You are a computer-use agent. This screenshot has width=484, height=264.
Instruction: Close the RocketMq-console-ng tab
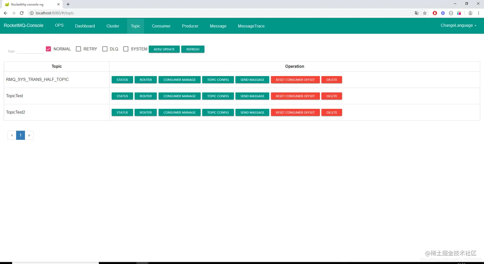(58, 4)
